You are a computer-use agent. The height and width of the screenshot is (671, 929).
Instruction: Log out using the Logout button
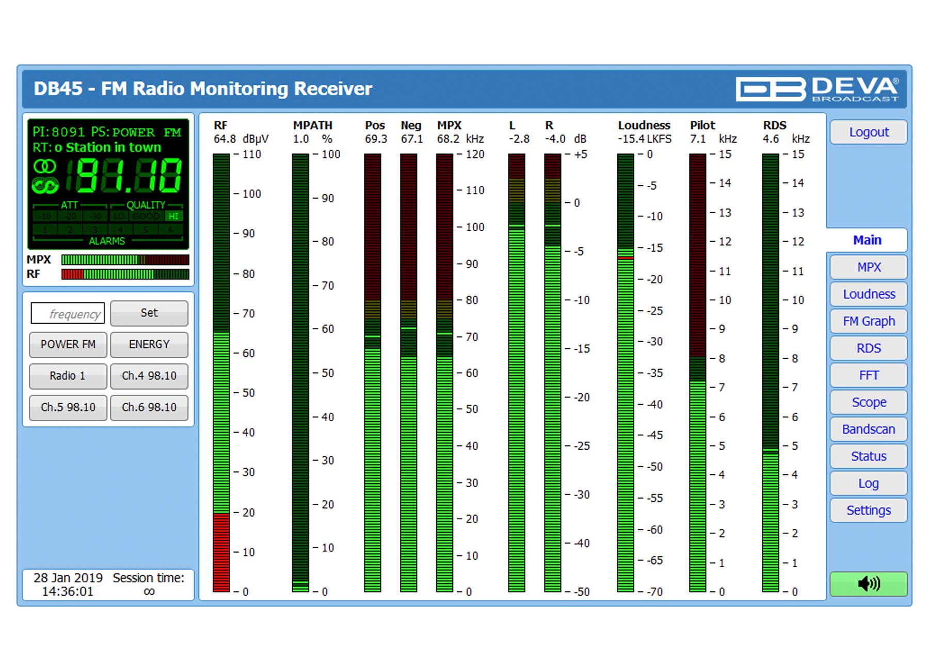(x=869, y=132)
